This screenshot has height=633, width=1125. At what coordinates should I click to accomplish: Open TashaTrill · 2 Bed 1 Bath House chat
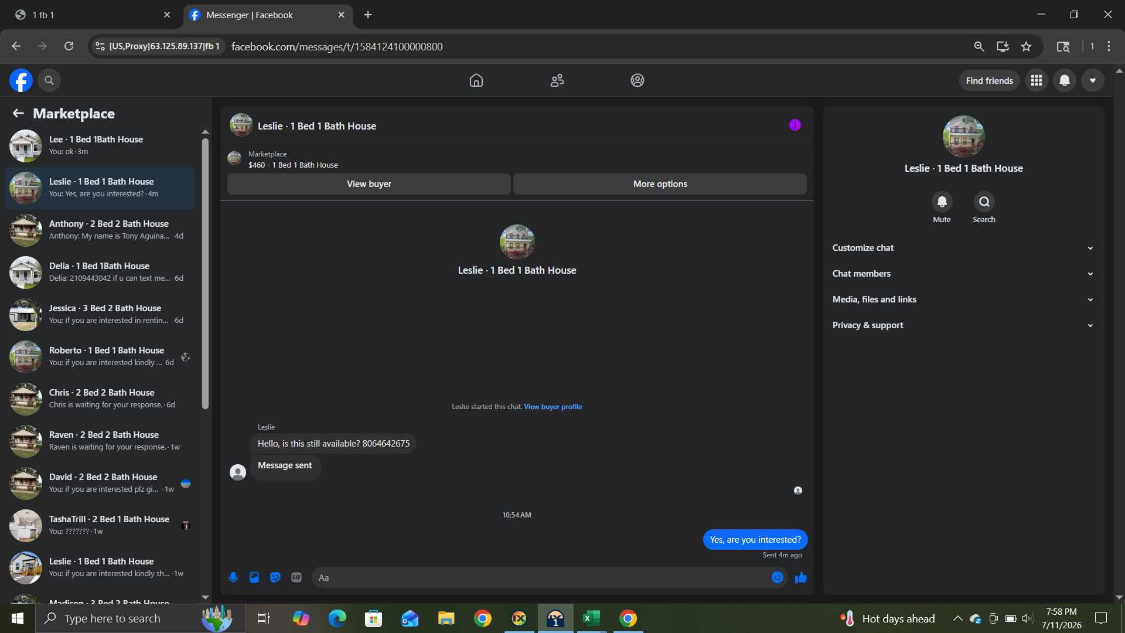click(x=100, y=525)
